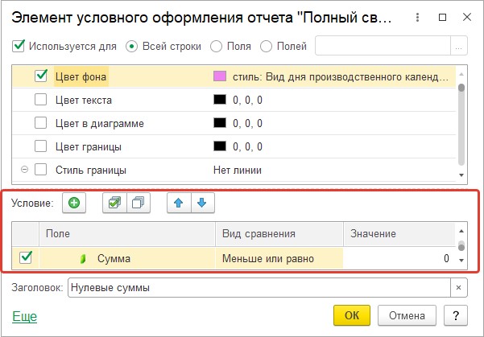The width and height of the screenshot is (484, 337).
Task: Enable the Цвет текста checkbox
Action: click(40, 100)
